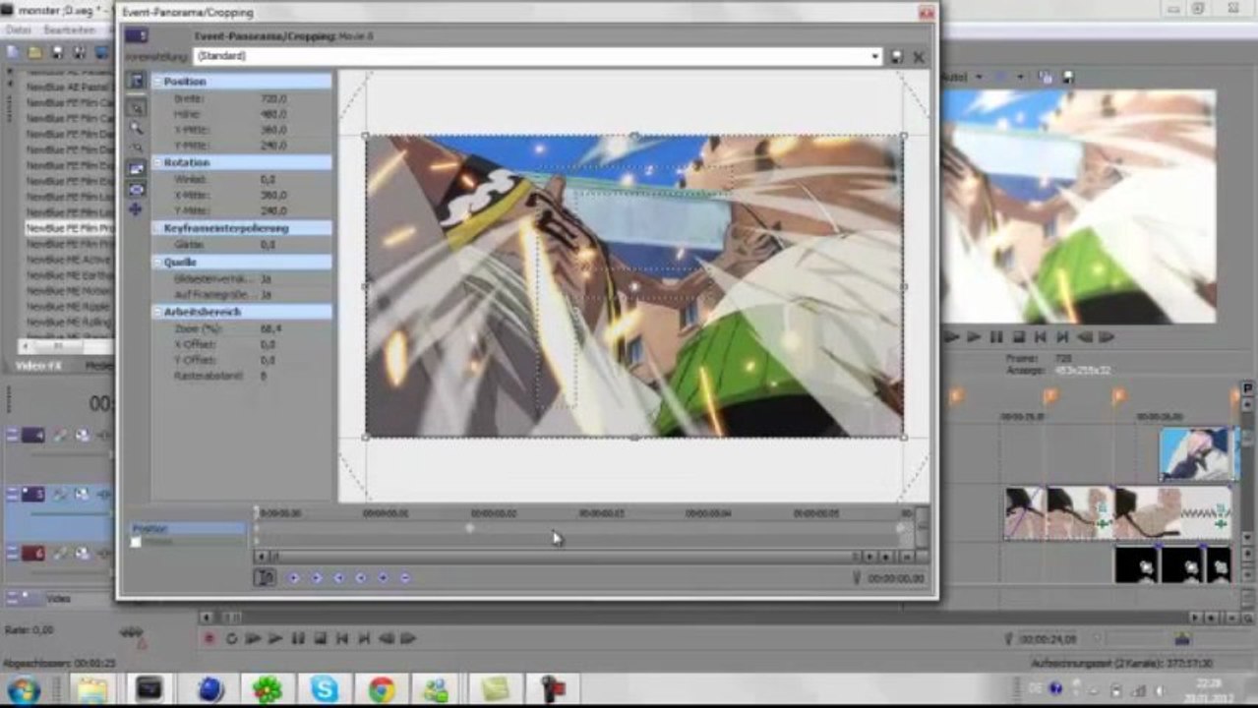Click the event FX chain icon at dialog top-left

click(x=136, y=35)
